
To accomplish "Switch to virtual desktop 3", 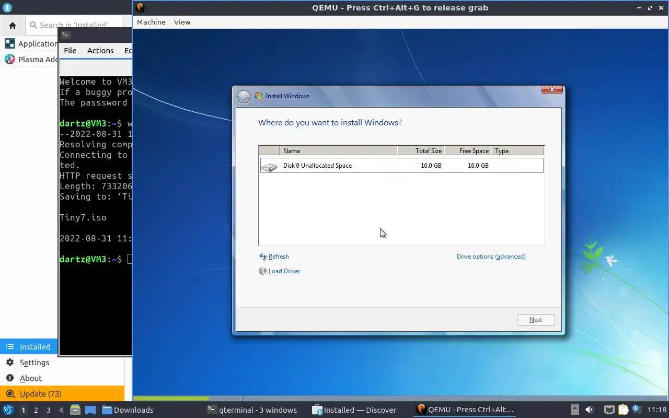I will point(48,410).
